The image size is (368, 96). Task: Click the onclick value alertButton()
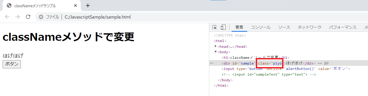(x=300, y=69)
